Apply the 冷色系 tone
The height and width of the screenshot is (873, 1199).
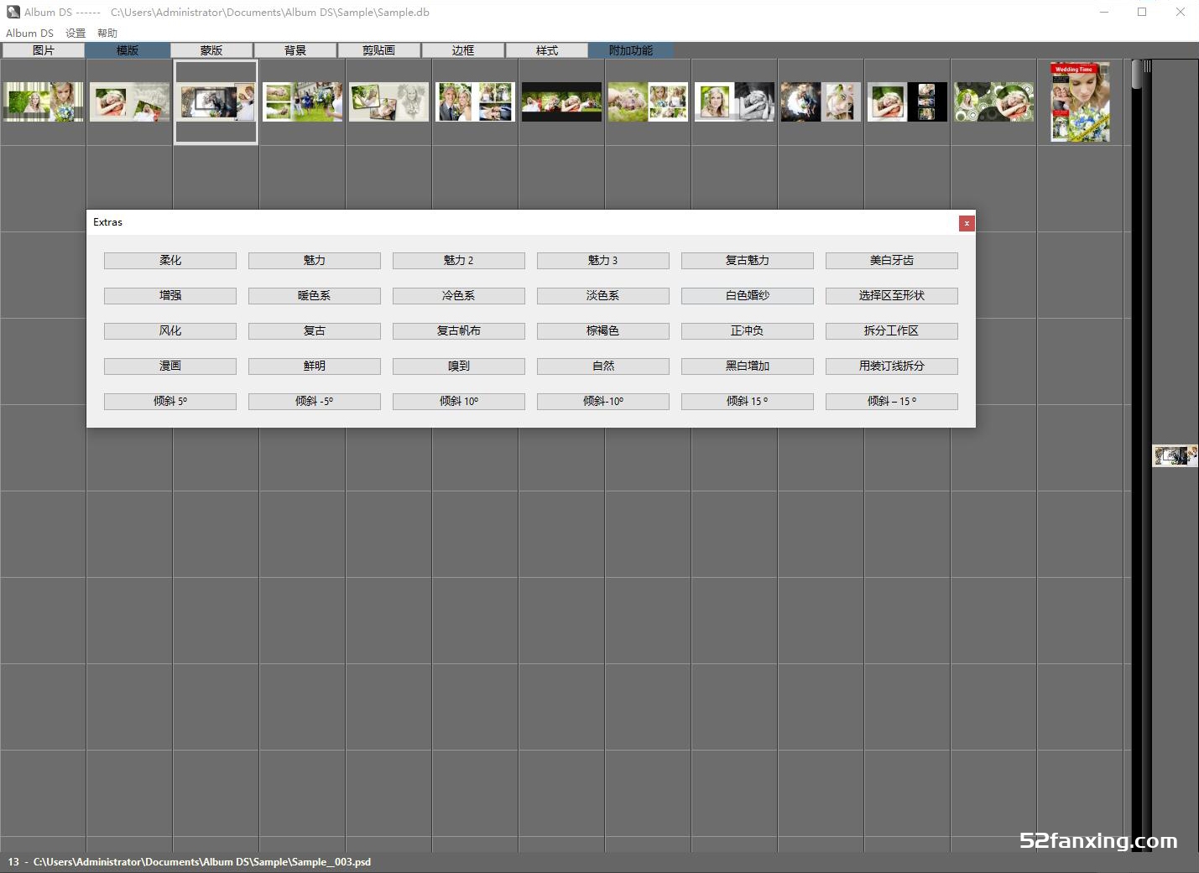tap(459, 296)
